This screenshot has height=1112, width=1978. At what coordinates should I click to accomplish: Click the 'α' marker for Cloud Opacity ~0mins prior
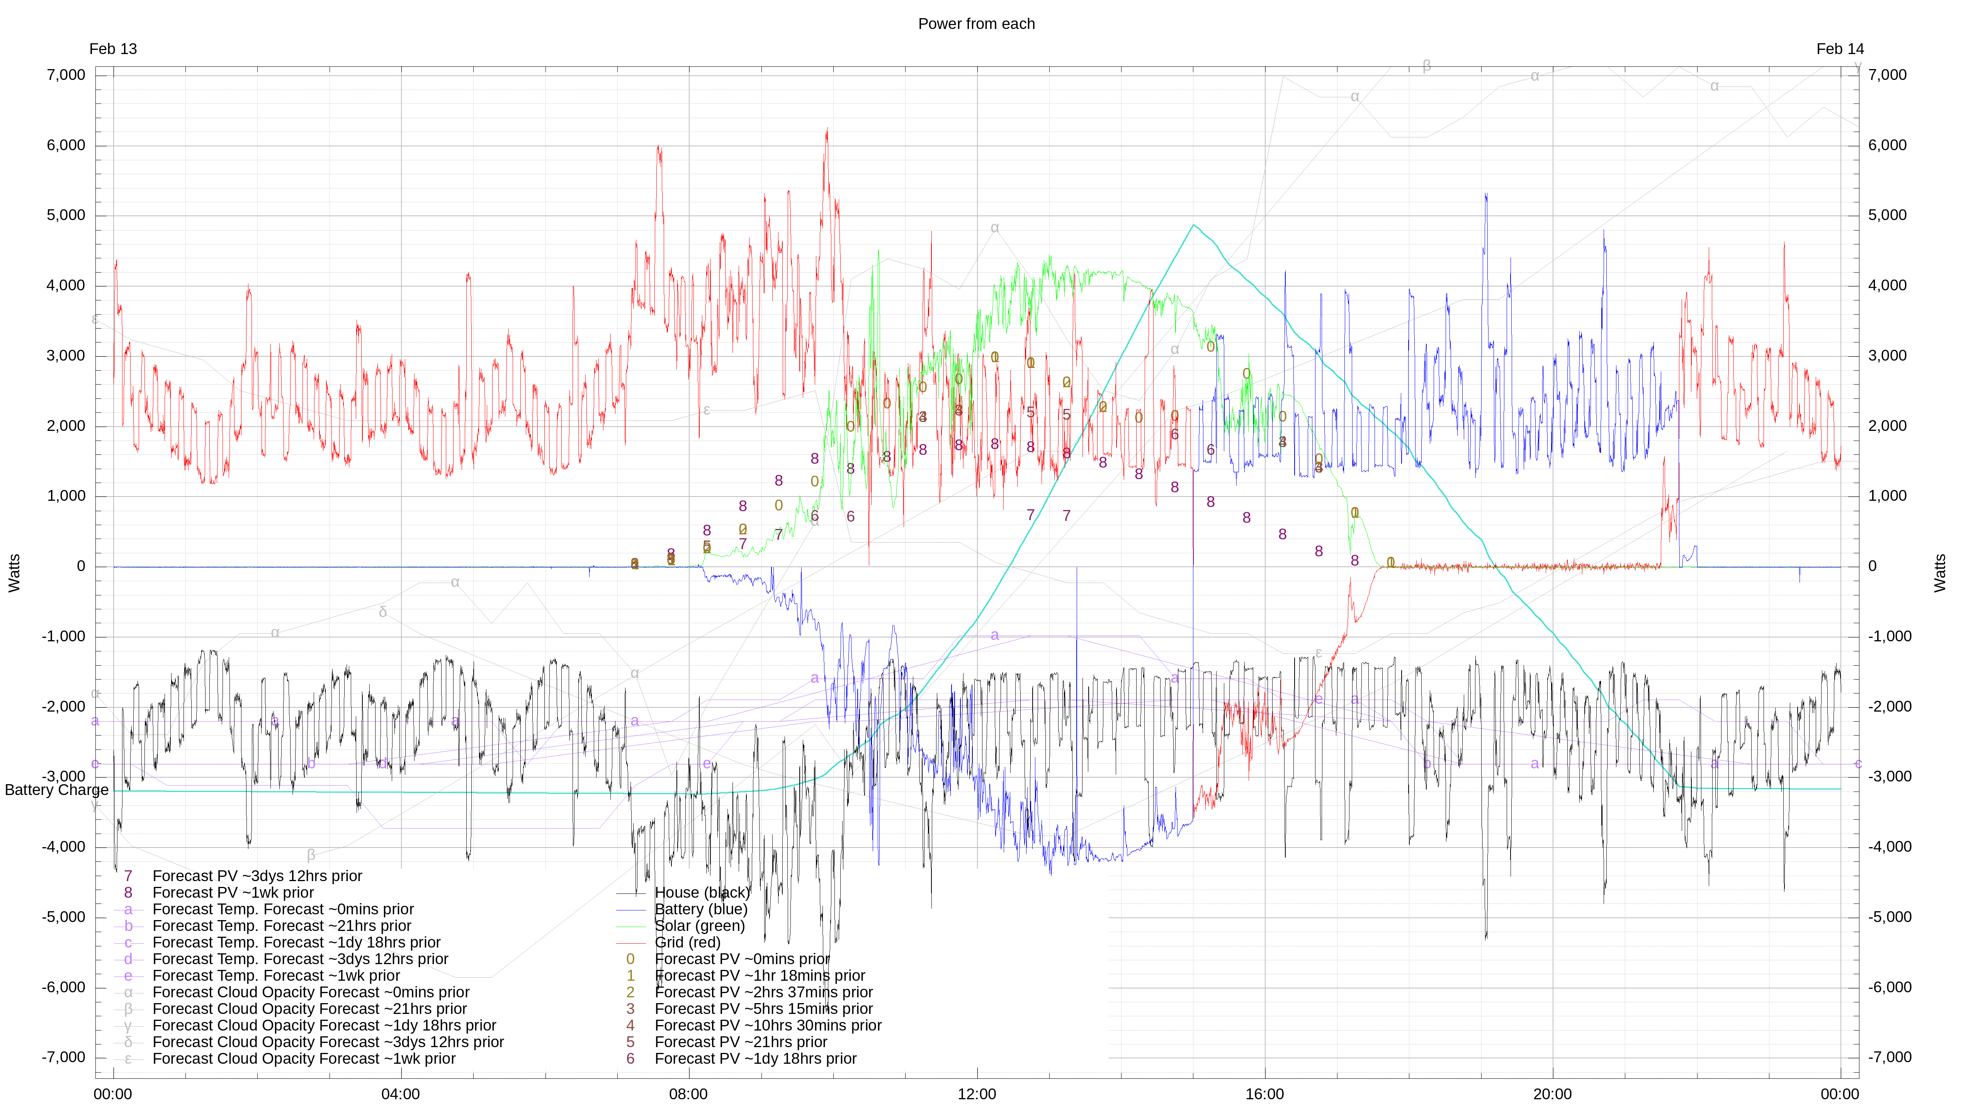point(128,993)
